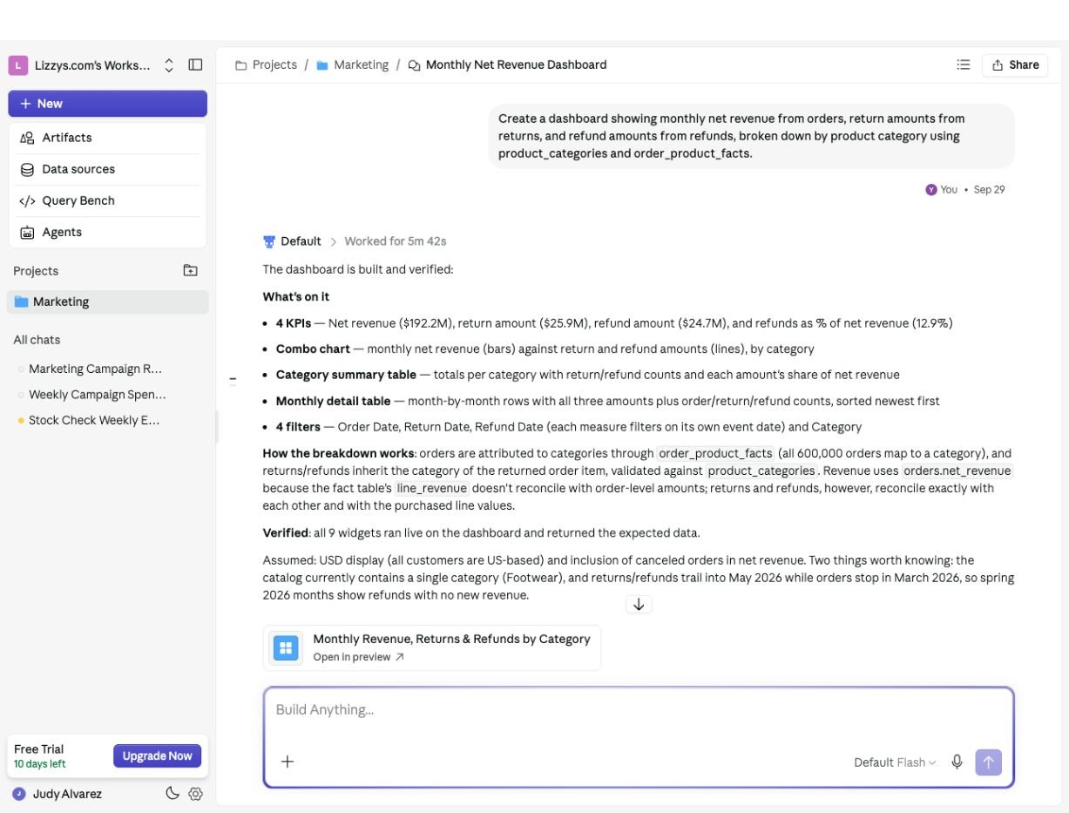The width and height of the screenshot is (1069, 813).
Task: Click the sidebar resize handle
Action: [x=216, y=427]
